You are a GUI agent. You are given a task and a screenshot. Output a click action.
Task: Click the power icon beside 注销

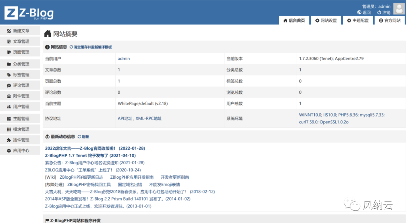coord(379,12)
